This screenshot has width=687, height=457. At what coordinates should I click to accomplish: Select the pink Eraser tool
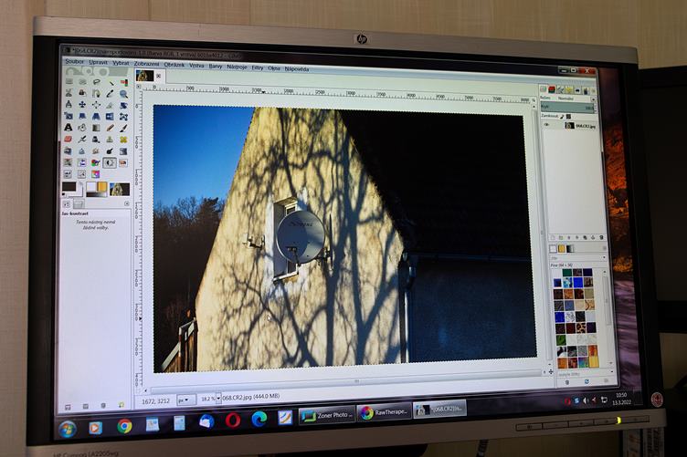(x=69, y=139)
